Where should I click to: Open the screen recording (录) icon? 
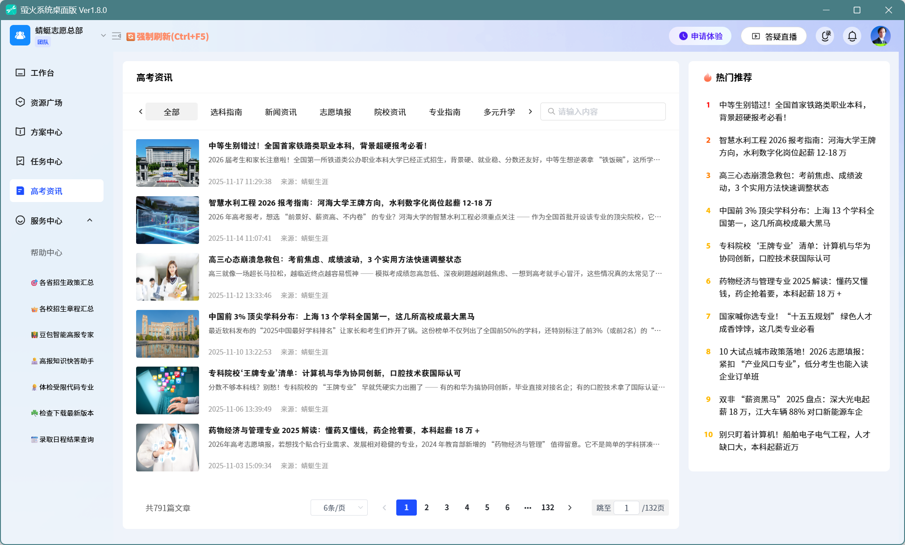pos(825,36)
